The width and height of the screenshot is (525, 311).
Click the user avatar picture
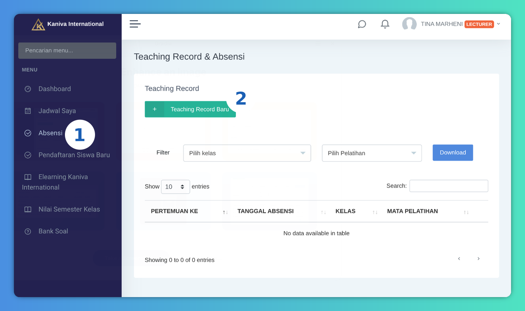[x=409, y=24]
